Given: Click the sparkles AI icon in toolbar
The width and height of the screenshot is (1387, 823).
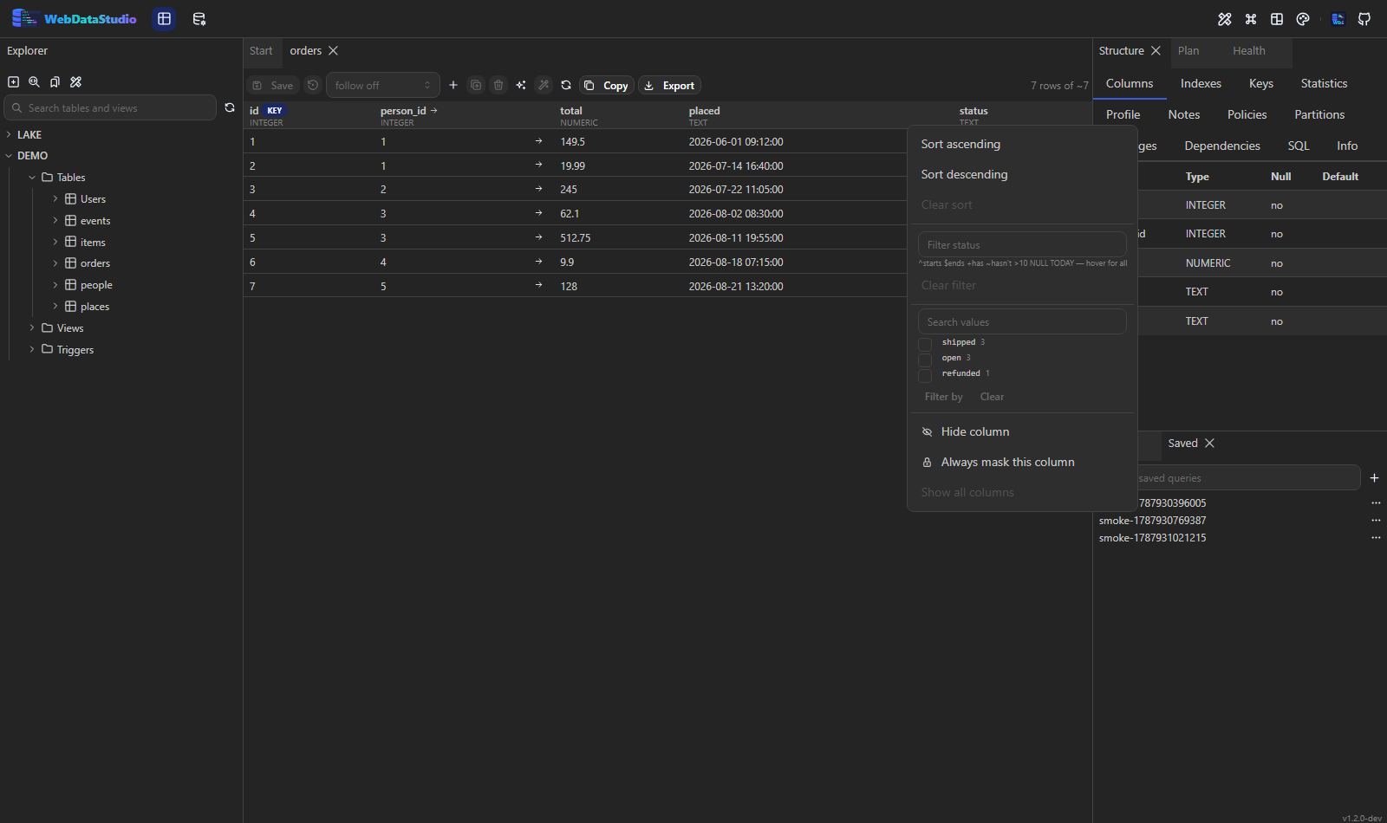Looking at the screenshot, I should point(521,85).
